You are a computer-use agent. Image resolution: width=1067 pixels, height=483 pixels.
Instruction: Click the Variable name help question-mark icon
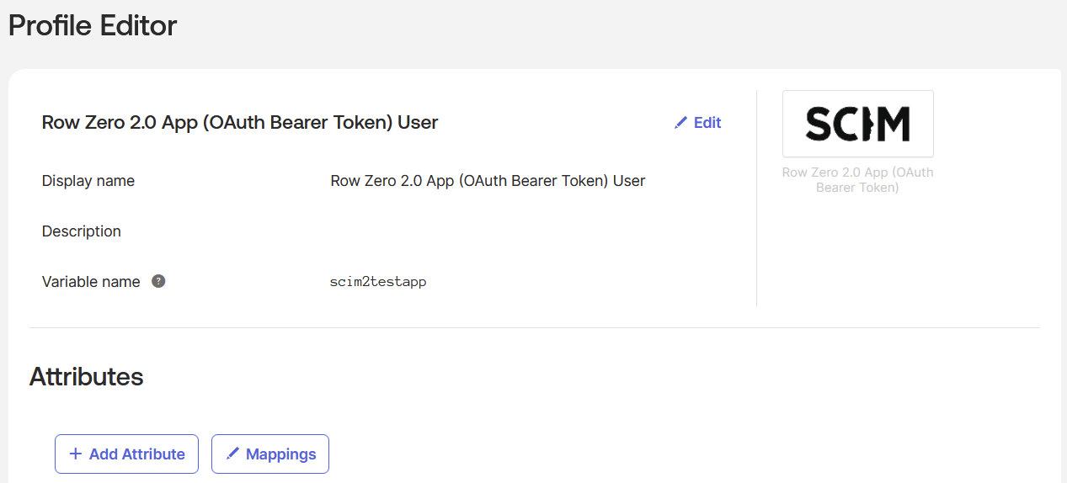(x=158, y=281)
